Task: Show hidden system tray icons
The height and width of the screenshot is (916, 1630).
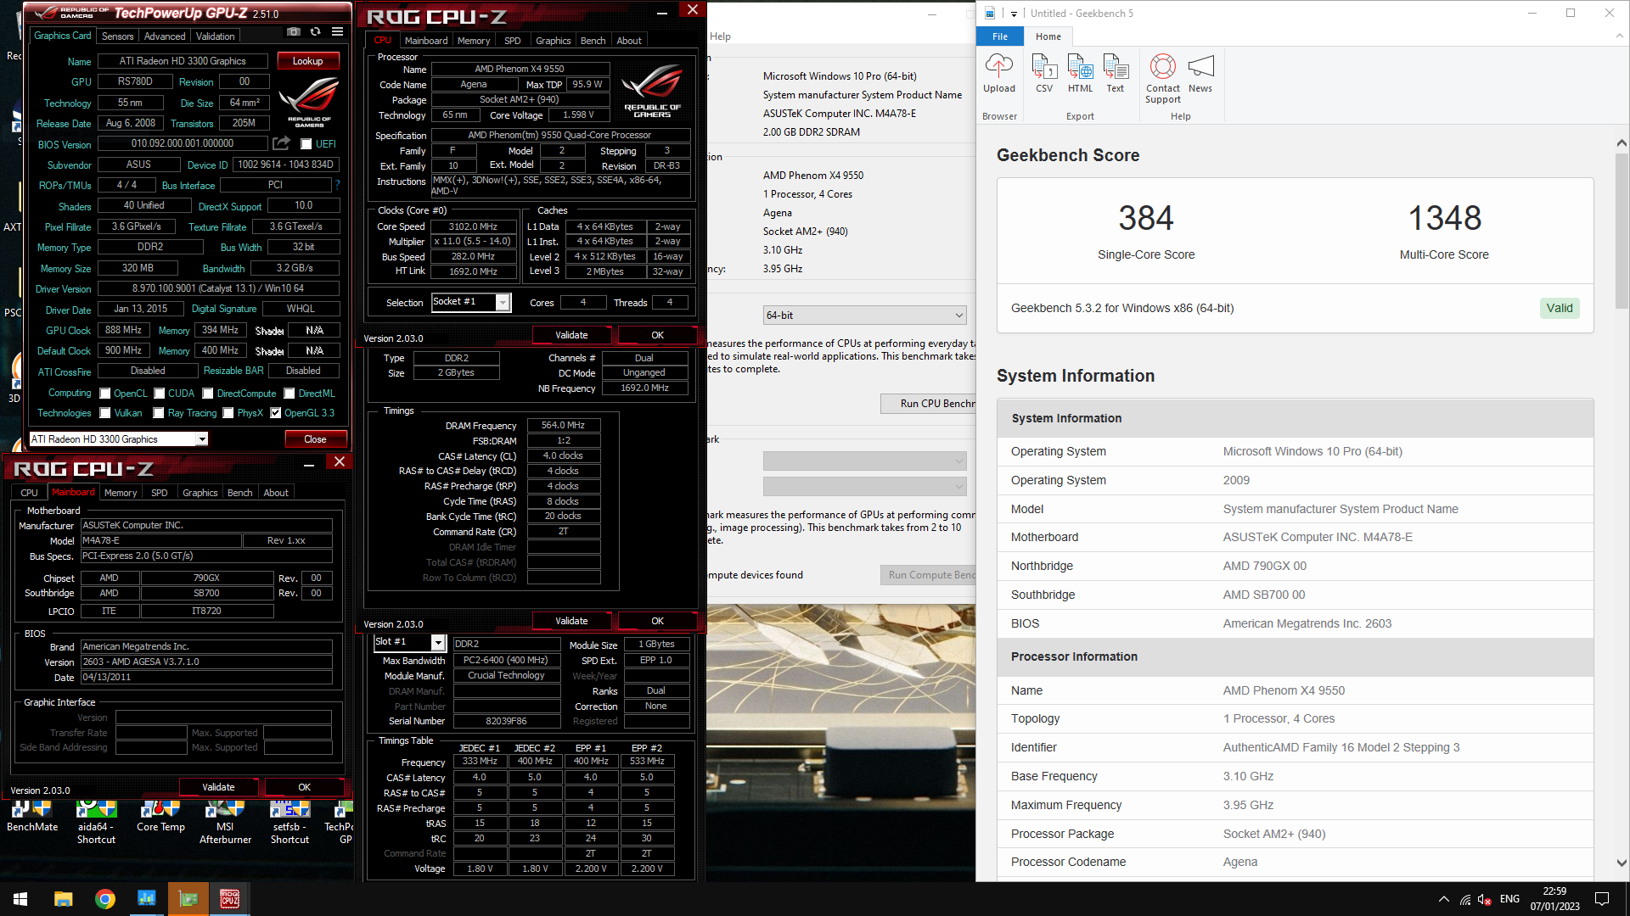Action: tap(1443, 899)
